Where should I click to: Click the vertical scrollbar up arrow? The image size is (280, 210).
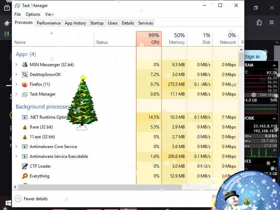click(x=241, y=50)
